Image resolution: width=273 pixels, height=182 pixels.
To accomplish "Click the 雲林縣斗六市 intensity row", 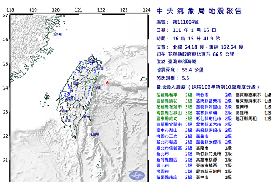I will point(214,125).
